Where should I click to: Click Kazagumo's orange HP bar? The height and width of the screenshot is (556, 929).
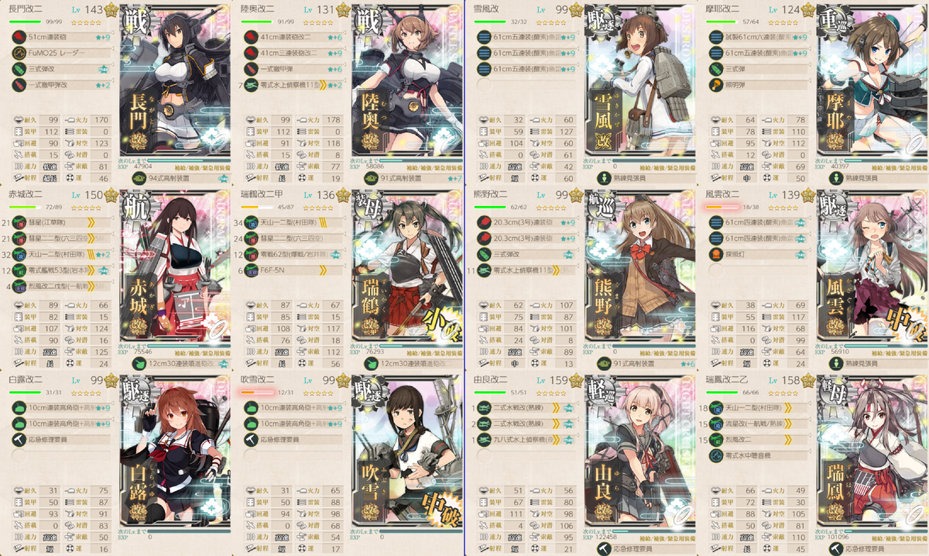[722, 208]
